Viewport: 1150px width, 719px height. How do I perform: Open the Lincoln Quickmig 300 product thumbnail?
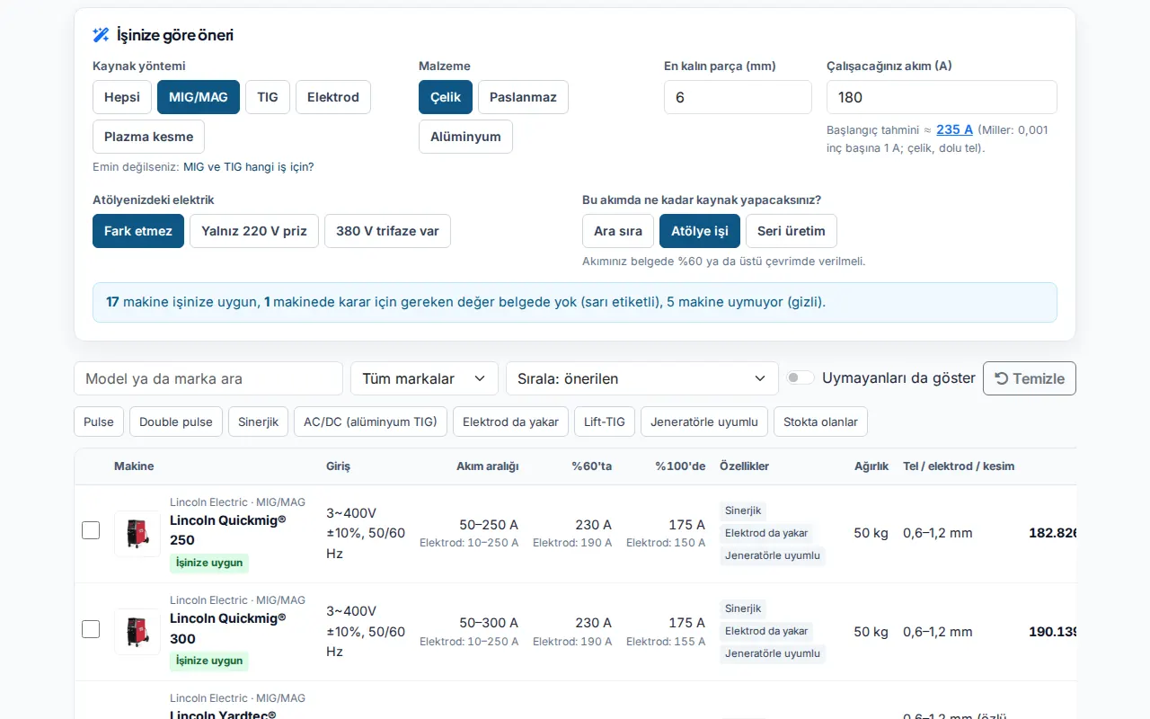[x=137, y=632]
